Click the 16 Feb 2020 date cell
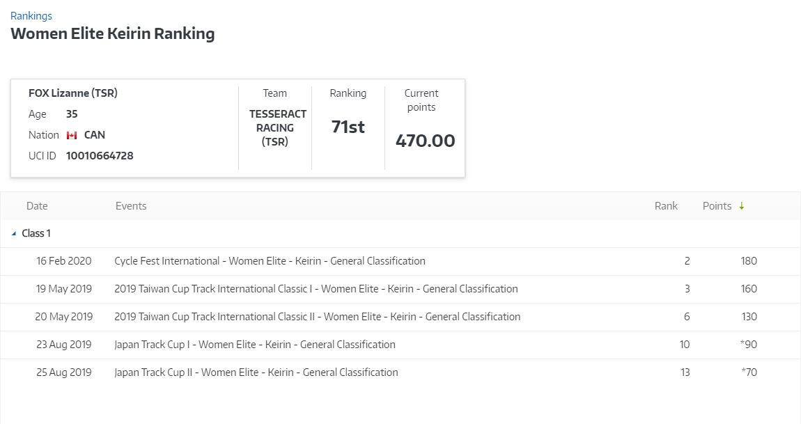 point(64,261)
